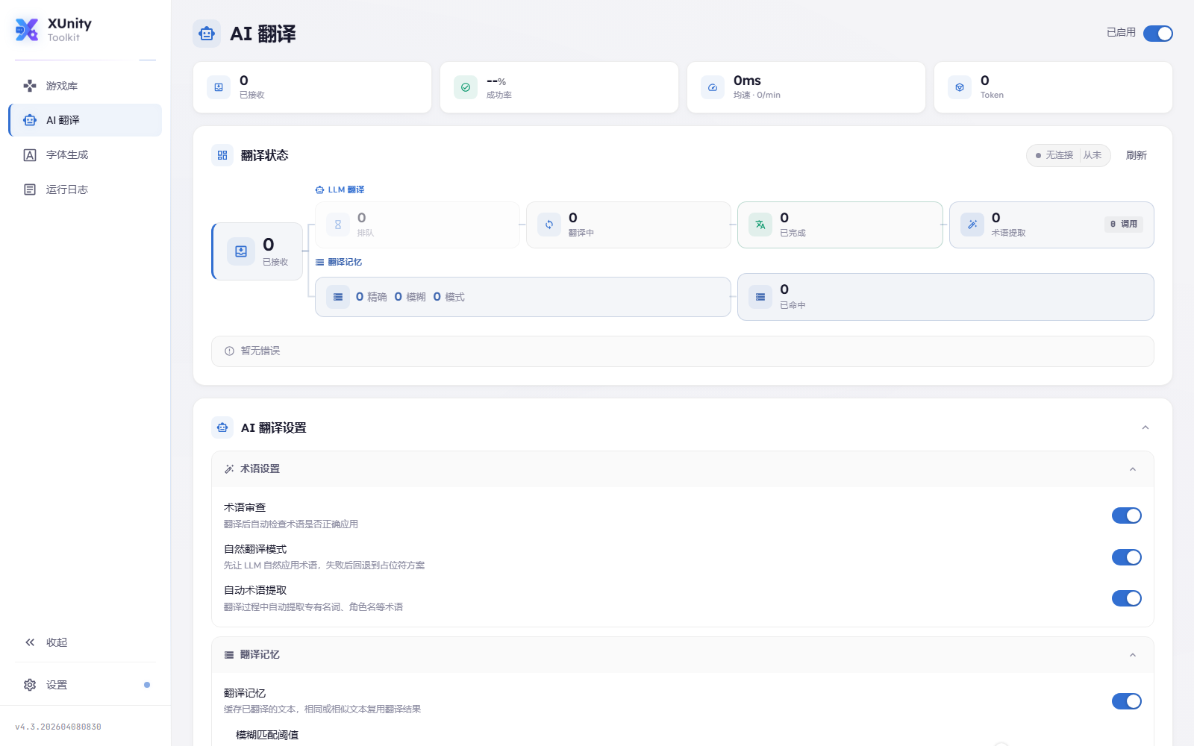Click the version text v4.3.202604080830
This screenshot has width=1194, height=746.
coord(58,727)
